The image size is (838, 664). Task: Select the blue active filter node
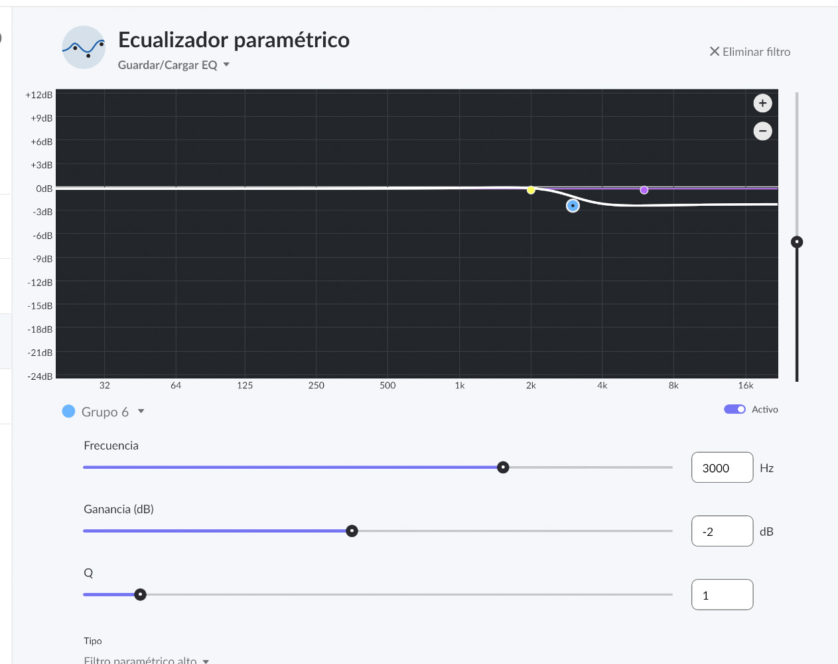(x=573, y=206)
